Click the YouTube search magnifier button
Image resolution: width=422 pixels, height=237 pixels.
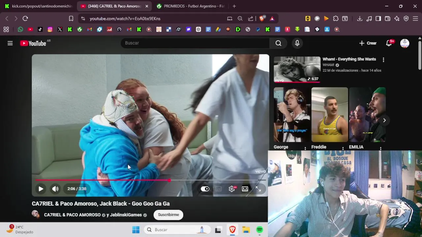pos(279,43)
